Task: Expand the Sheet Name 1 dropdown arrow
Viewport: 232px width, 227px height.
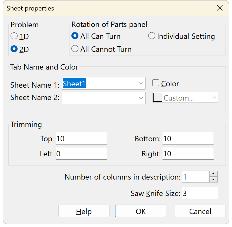Action: 141,84
